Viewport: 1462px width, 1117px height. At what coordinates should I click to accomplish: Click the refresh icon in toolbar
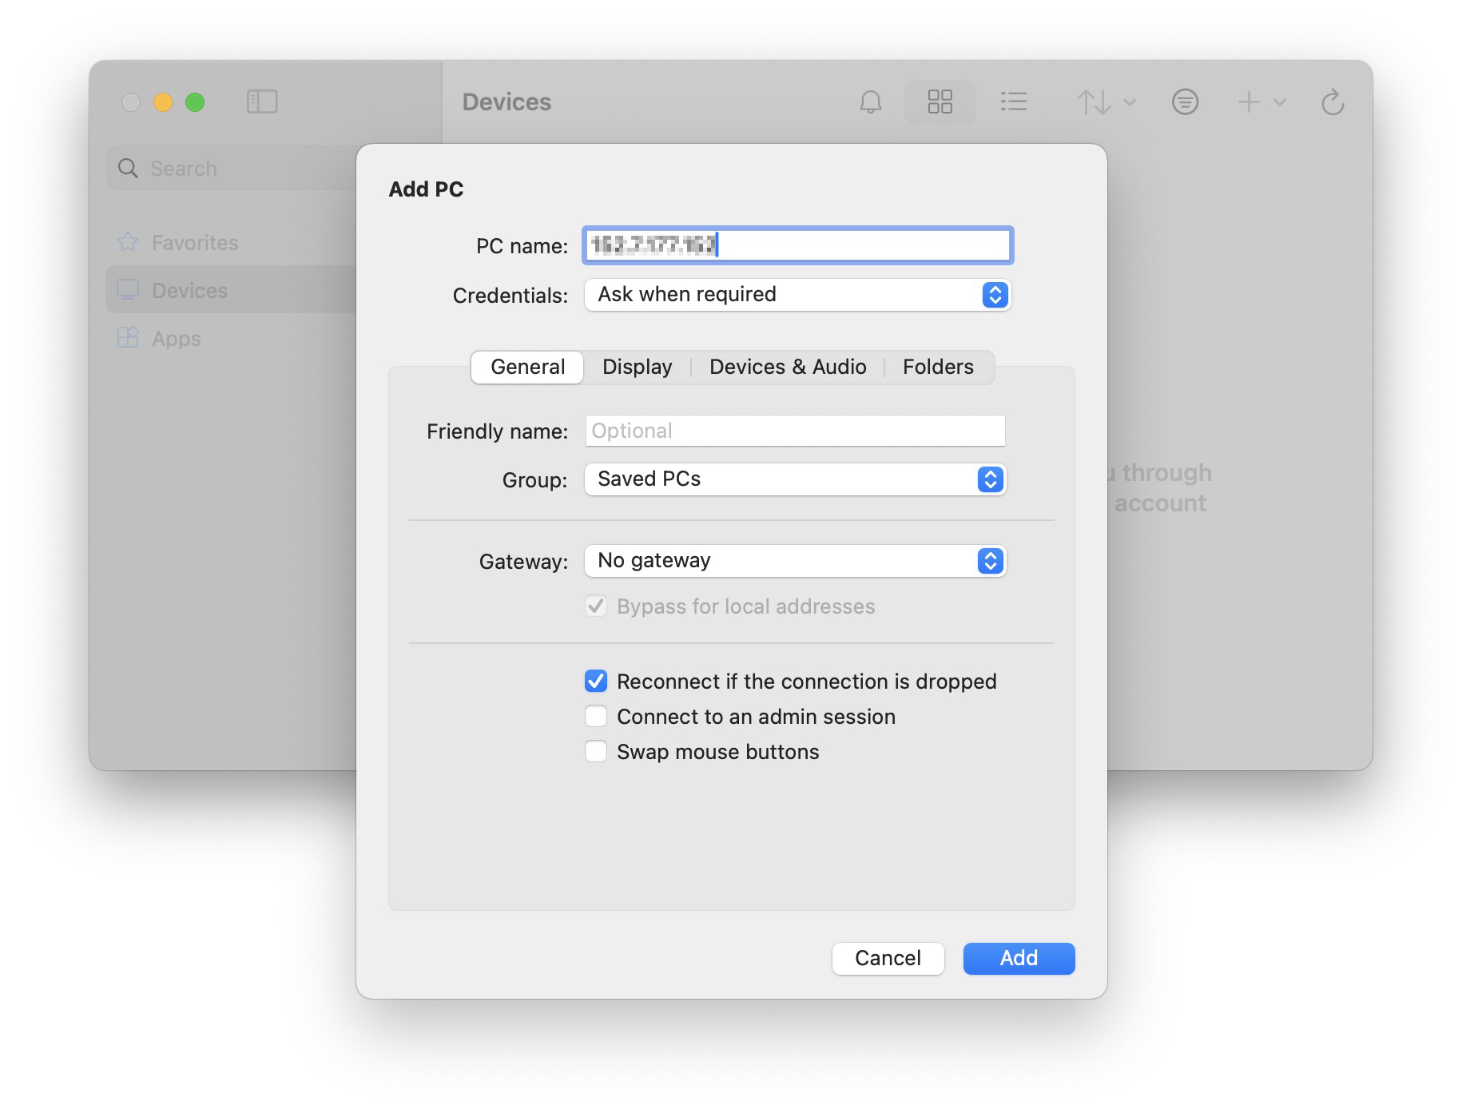click(1333, 102)
